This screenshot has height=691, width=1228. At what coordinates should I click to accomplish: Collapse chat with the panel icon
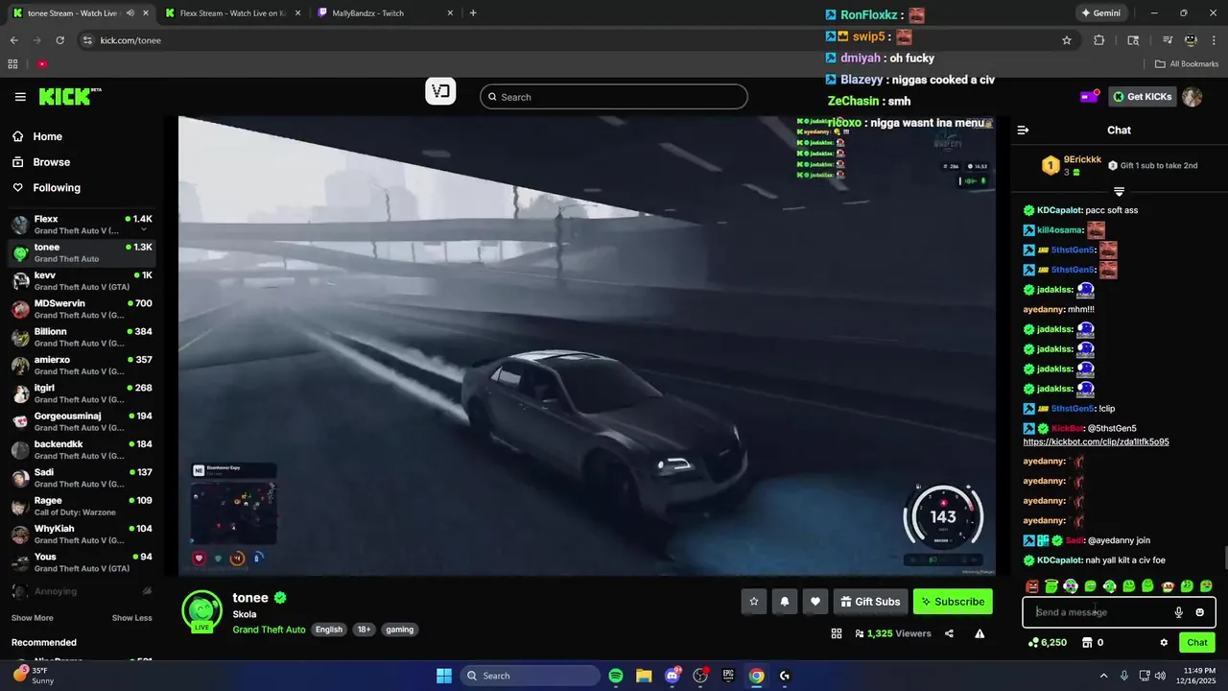point(1023,130)
